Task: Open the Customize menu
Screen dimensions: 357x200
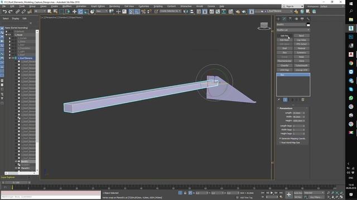Action: coord(144,6)
